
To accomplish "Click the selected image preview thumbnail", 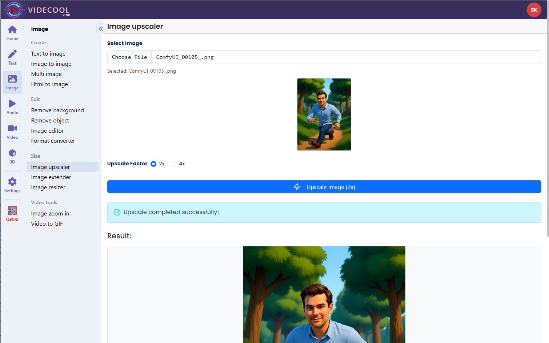I will coord(324,114).
